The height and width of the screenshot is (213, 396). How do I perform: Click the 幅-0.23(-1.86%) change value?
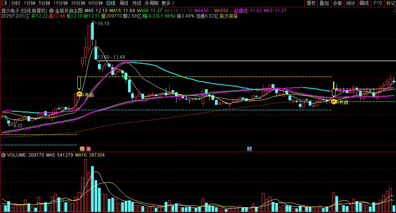click(x=159, y=16)
